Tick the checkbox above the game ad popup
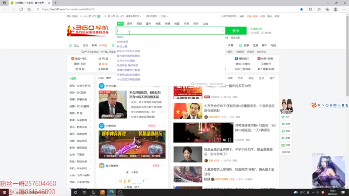This screenshot has height=196, width=349. point(314,155)
